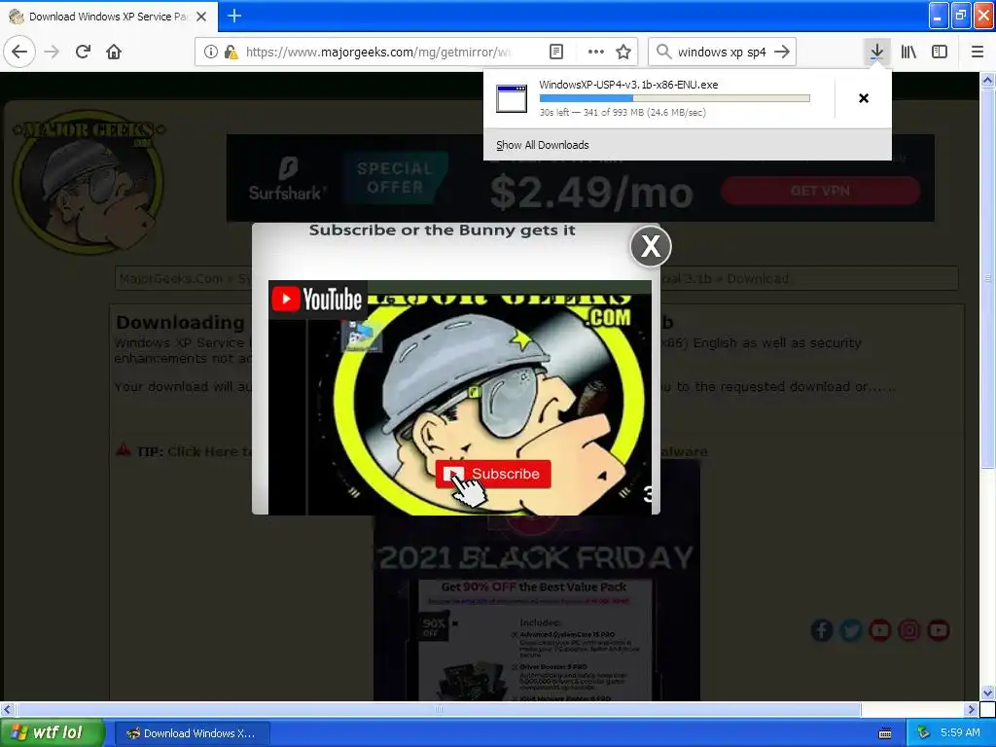Cancel the WindowsXP-USP4 download

(864, 98)
